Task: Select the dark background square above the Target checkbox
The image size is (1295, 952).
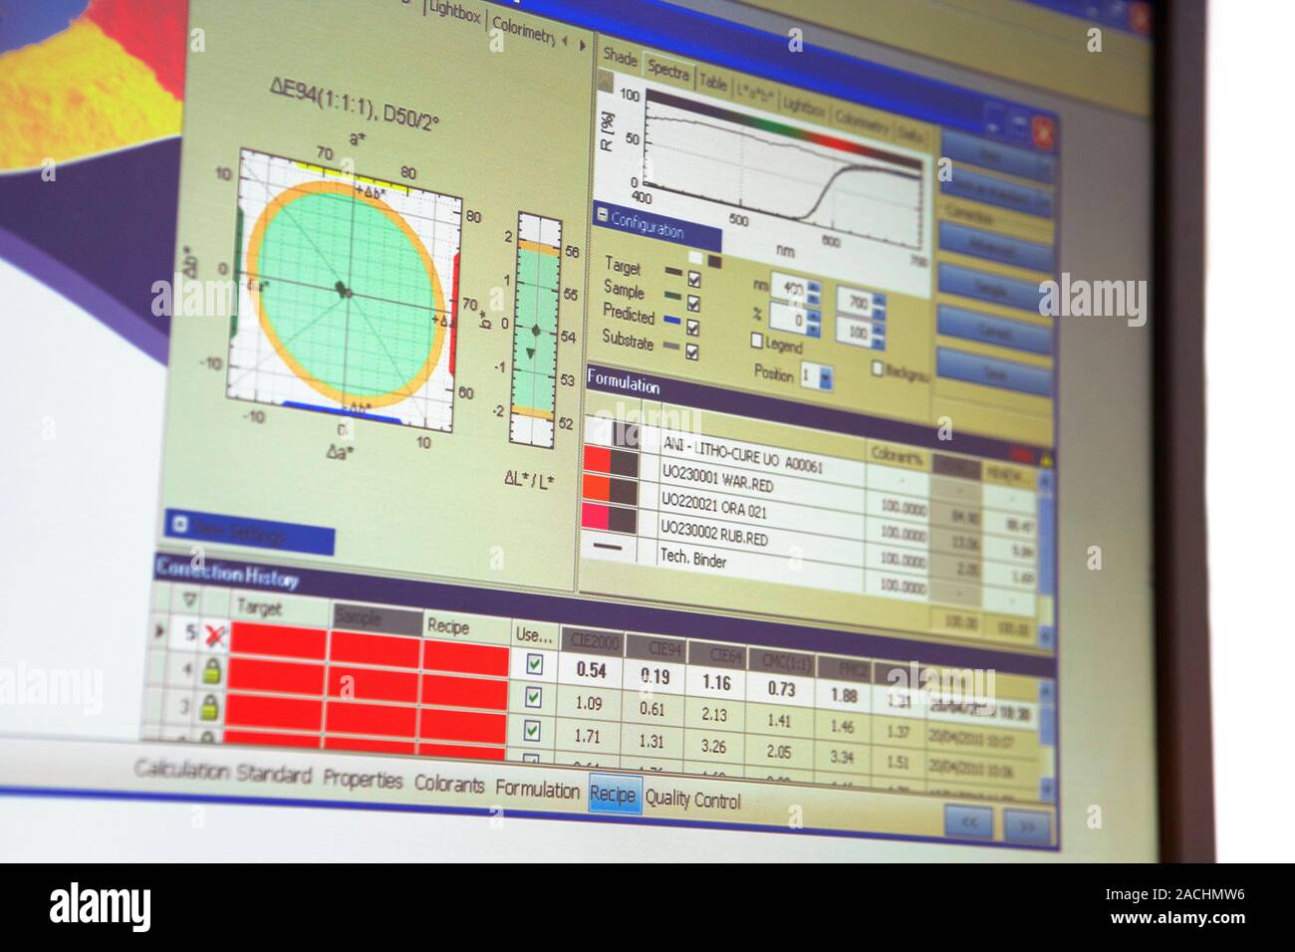Action: click(713, 261)
